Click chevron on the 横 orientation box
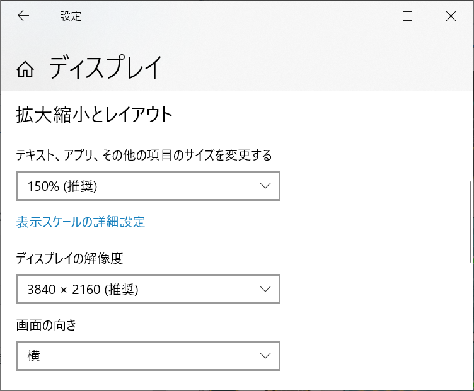474x391 pixels. (x=265, y=356)
